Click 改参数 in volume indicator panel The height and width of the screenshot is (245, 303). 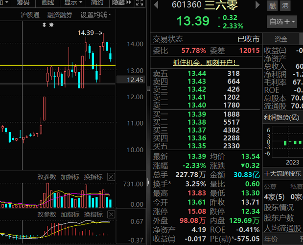pos(47,177)
